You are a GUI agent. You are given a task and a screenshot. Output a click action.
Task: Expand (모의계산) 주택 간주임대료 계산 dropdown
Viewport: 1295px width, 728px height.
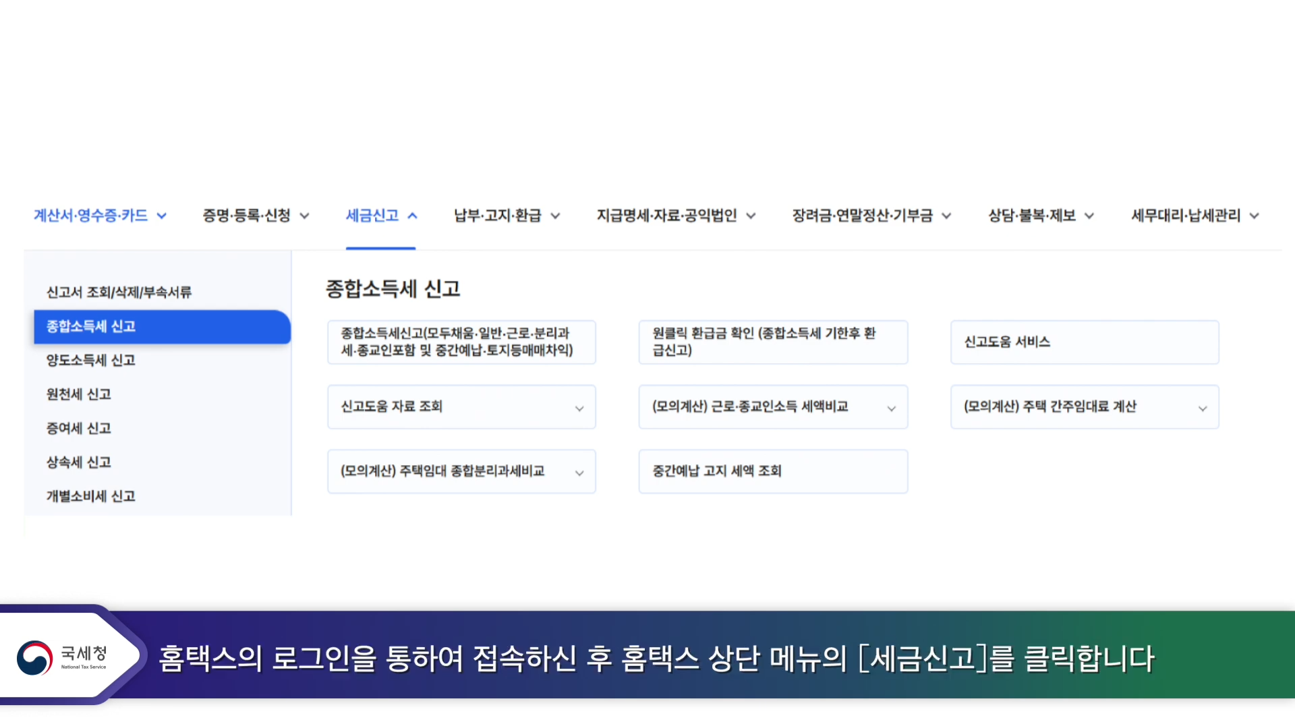(x=1085, y=407)
